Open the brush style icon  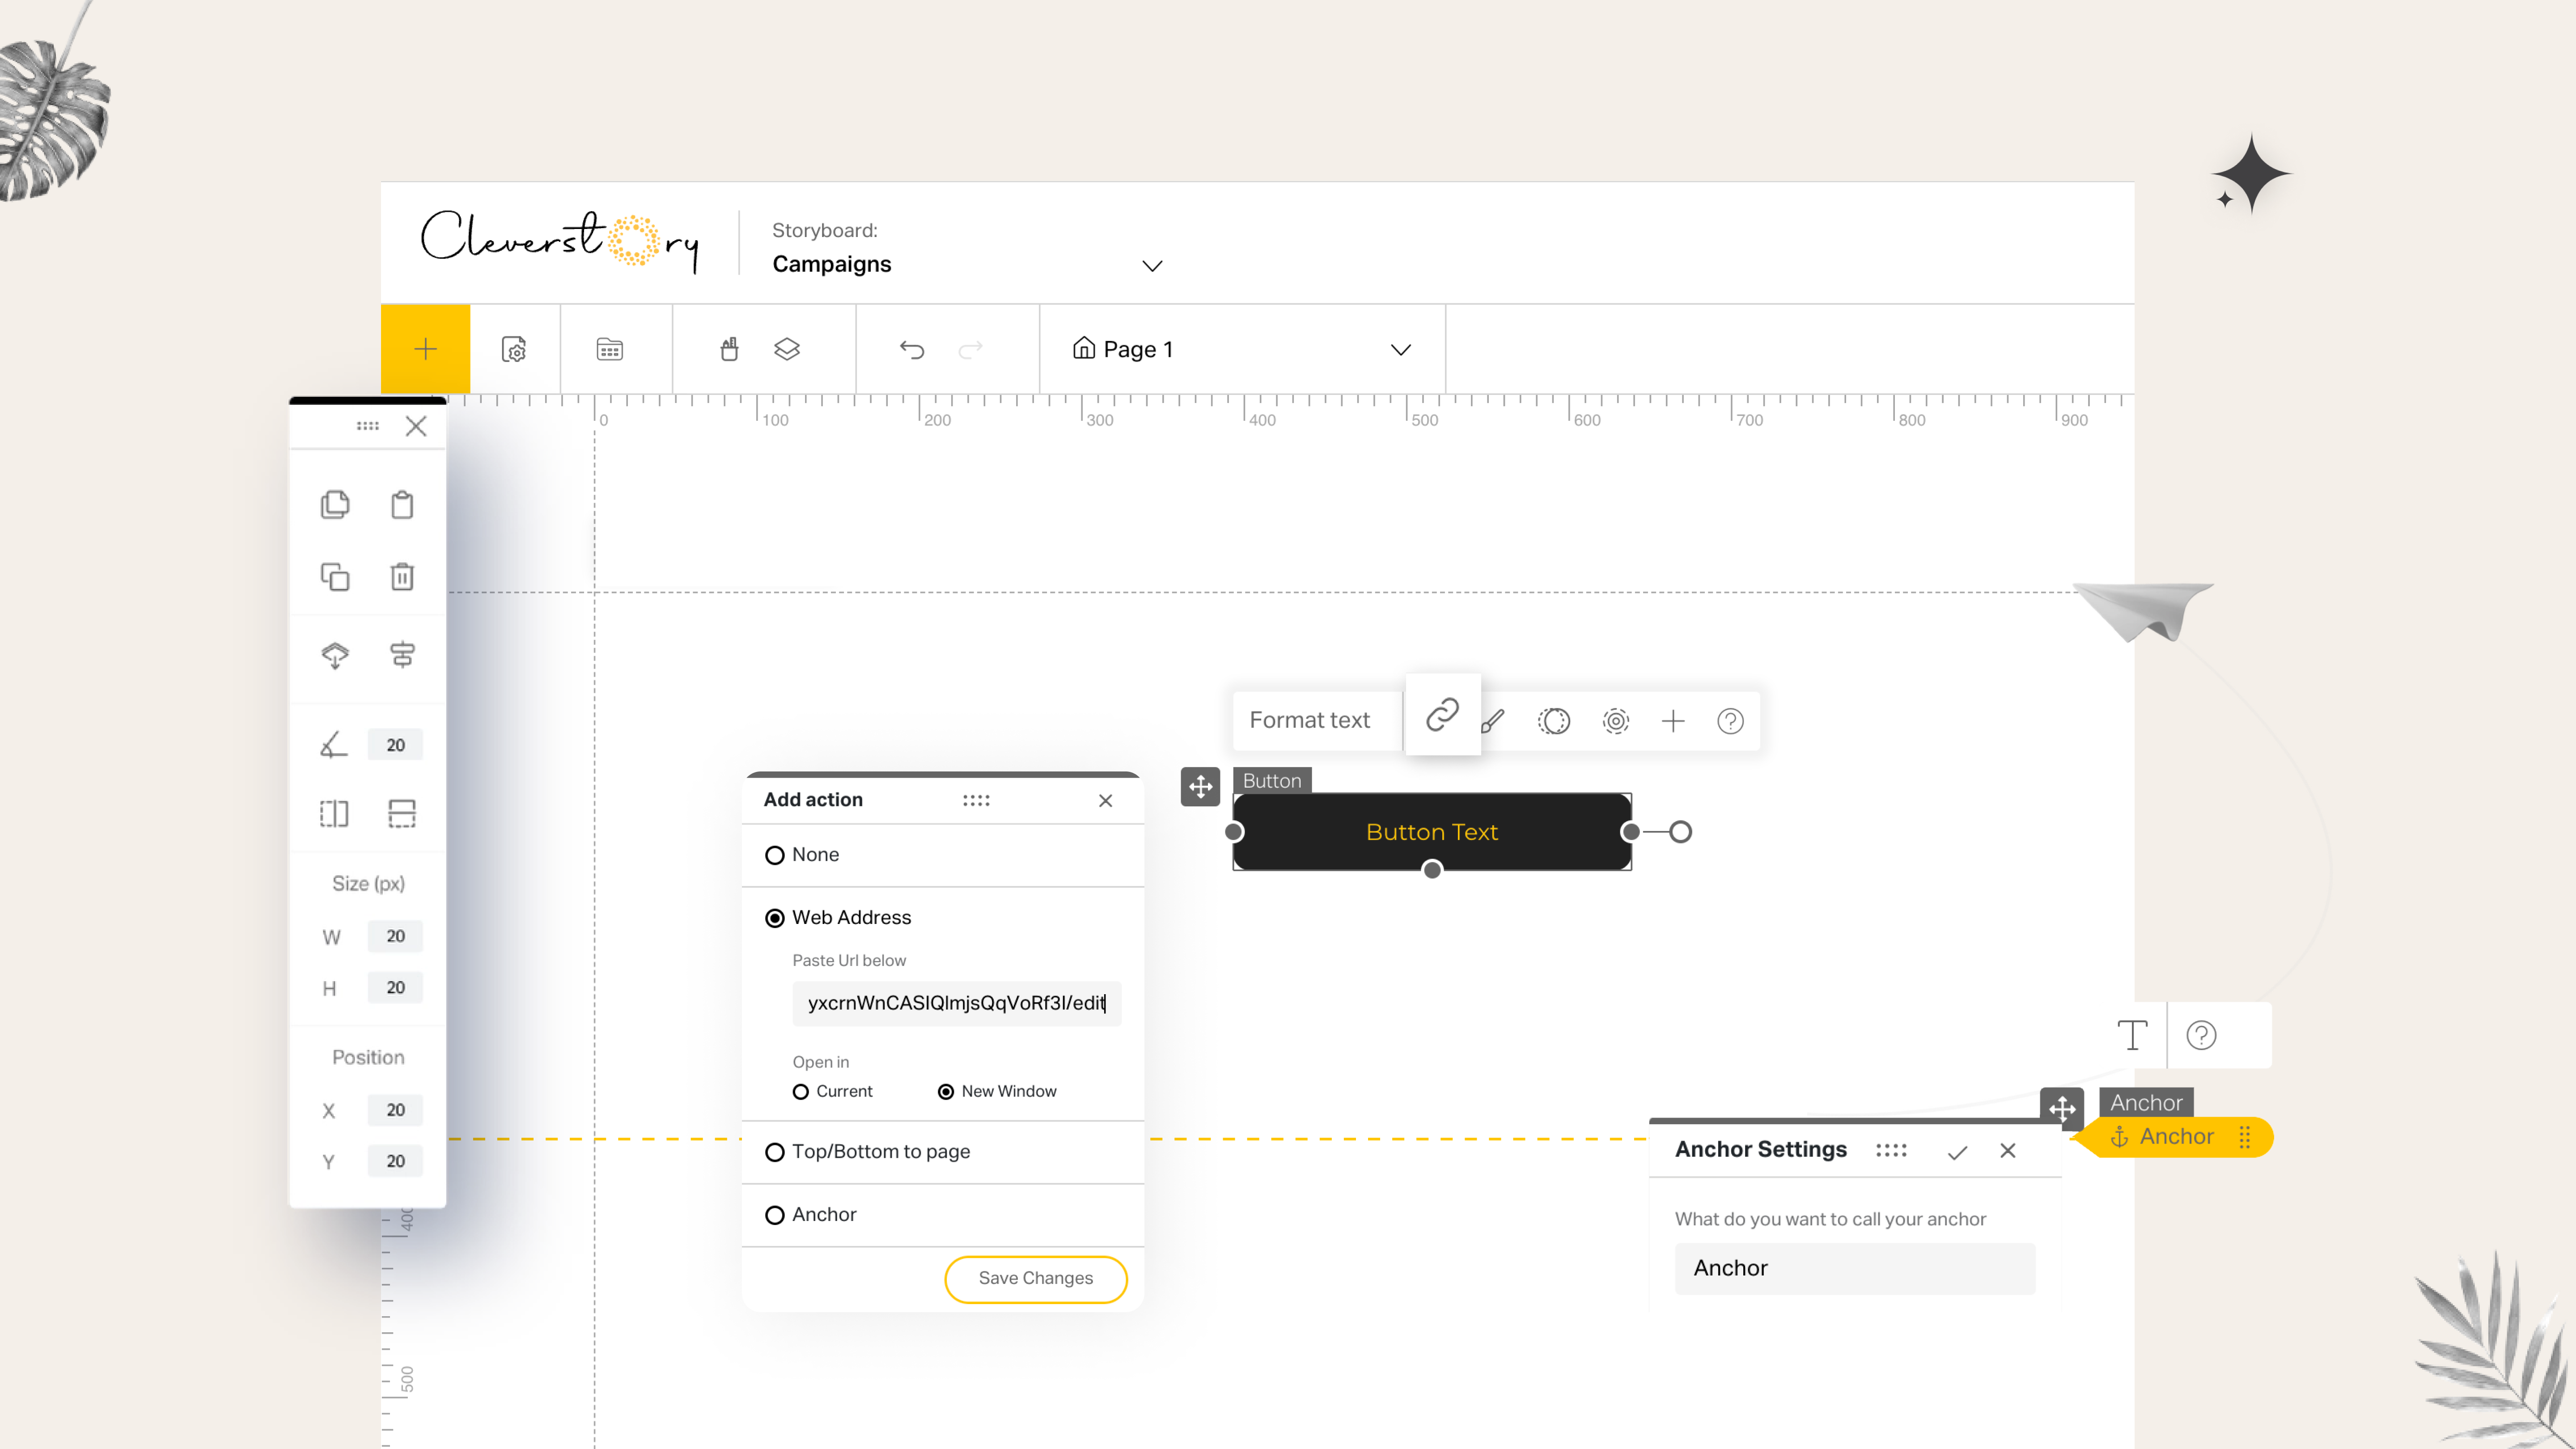pyautogui.click(x=1493, y=721)
